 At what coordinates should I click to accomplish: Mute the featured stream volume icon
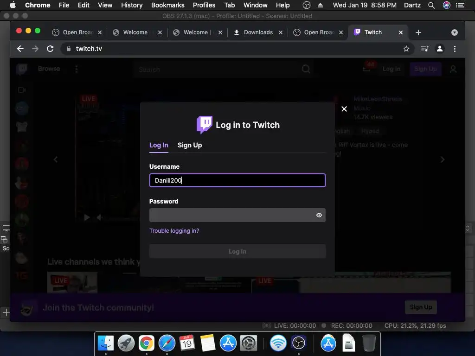pos(99,217)
